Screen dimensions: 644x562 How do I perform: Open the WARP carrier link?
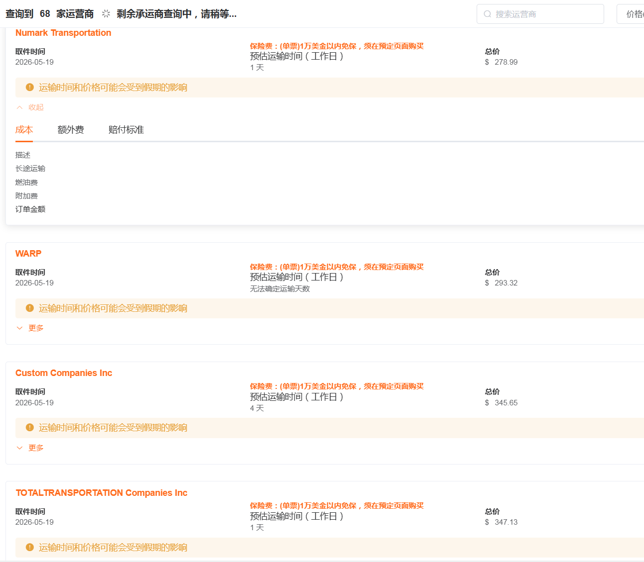click(28, 254)
